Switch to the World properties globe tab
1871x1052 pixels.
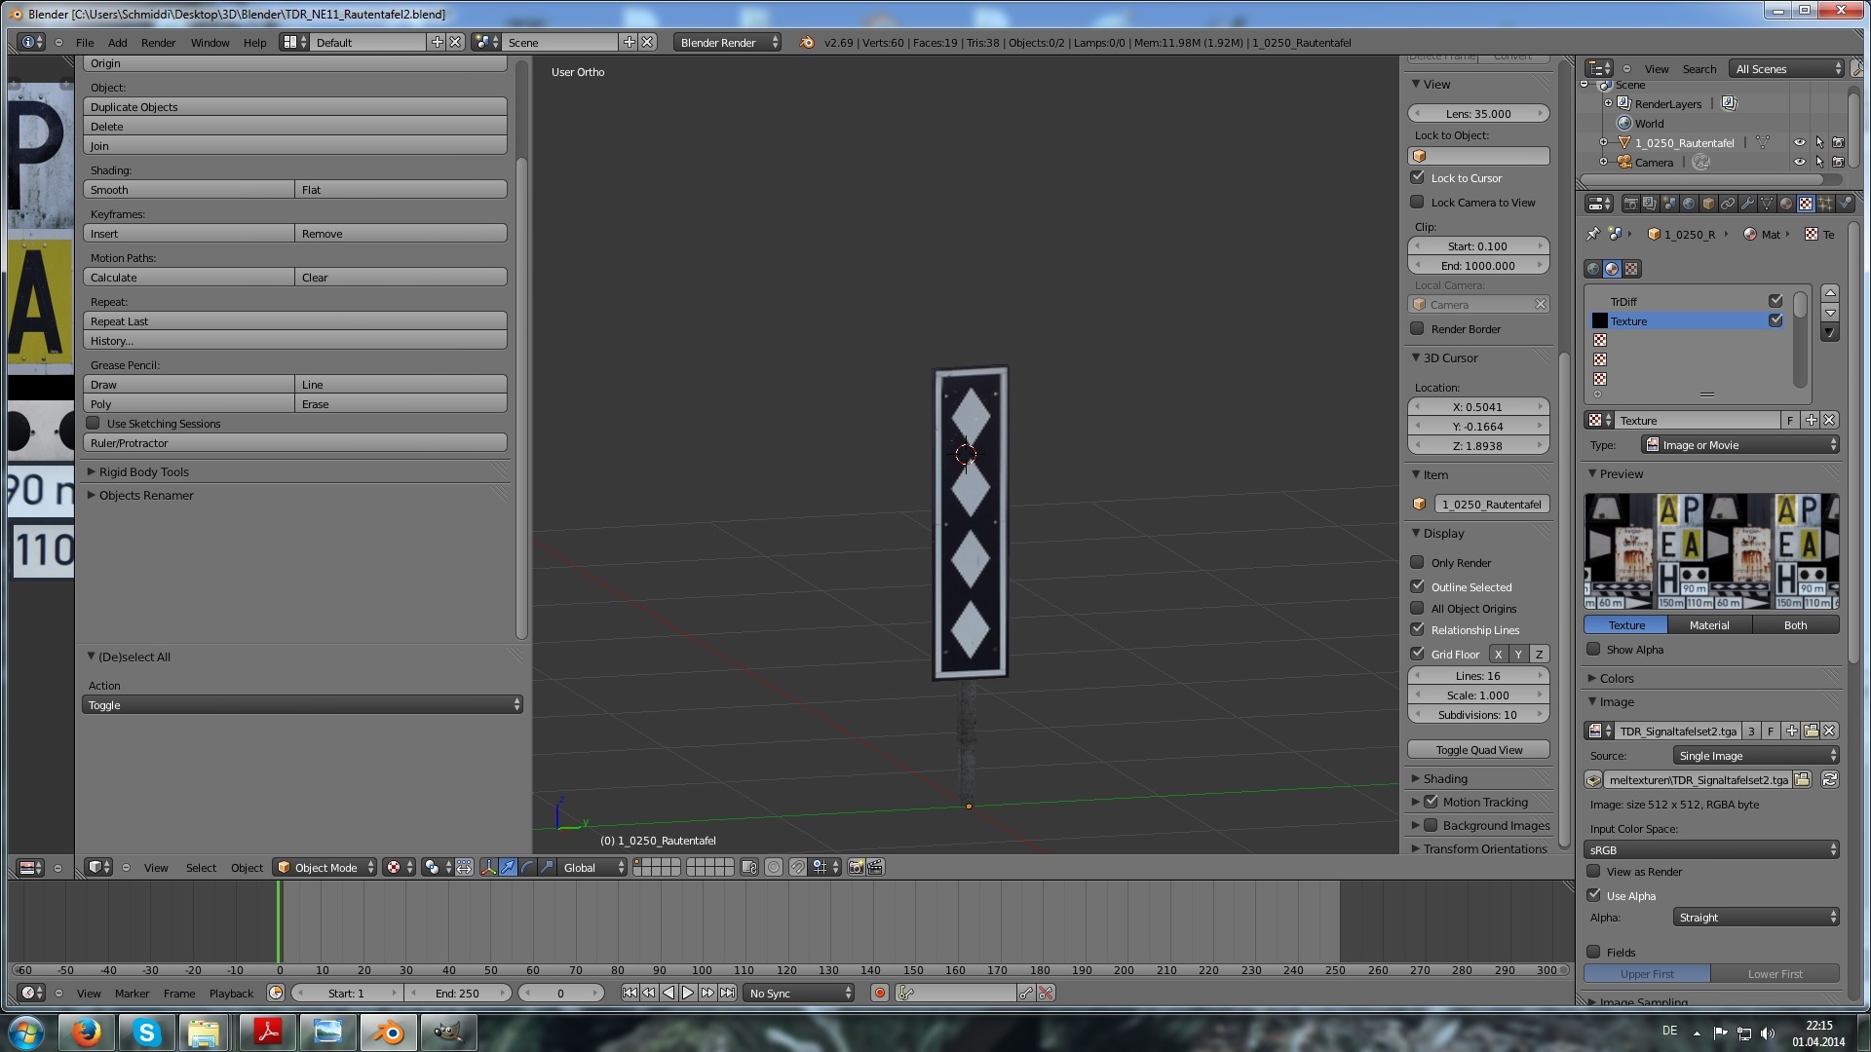1689,204
